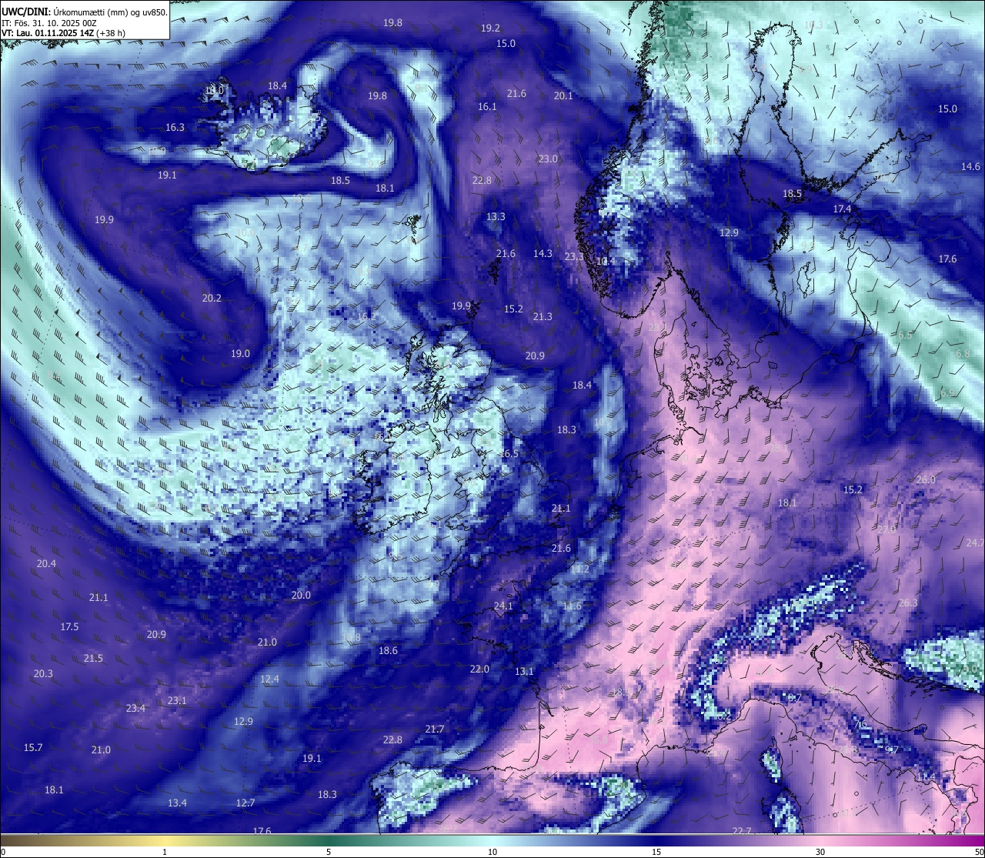Click the map value 17.5

[x=69, y=626]
